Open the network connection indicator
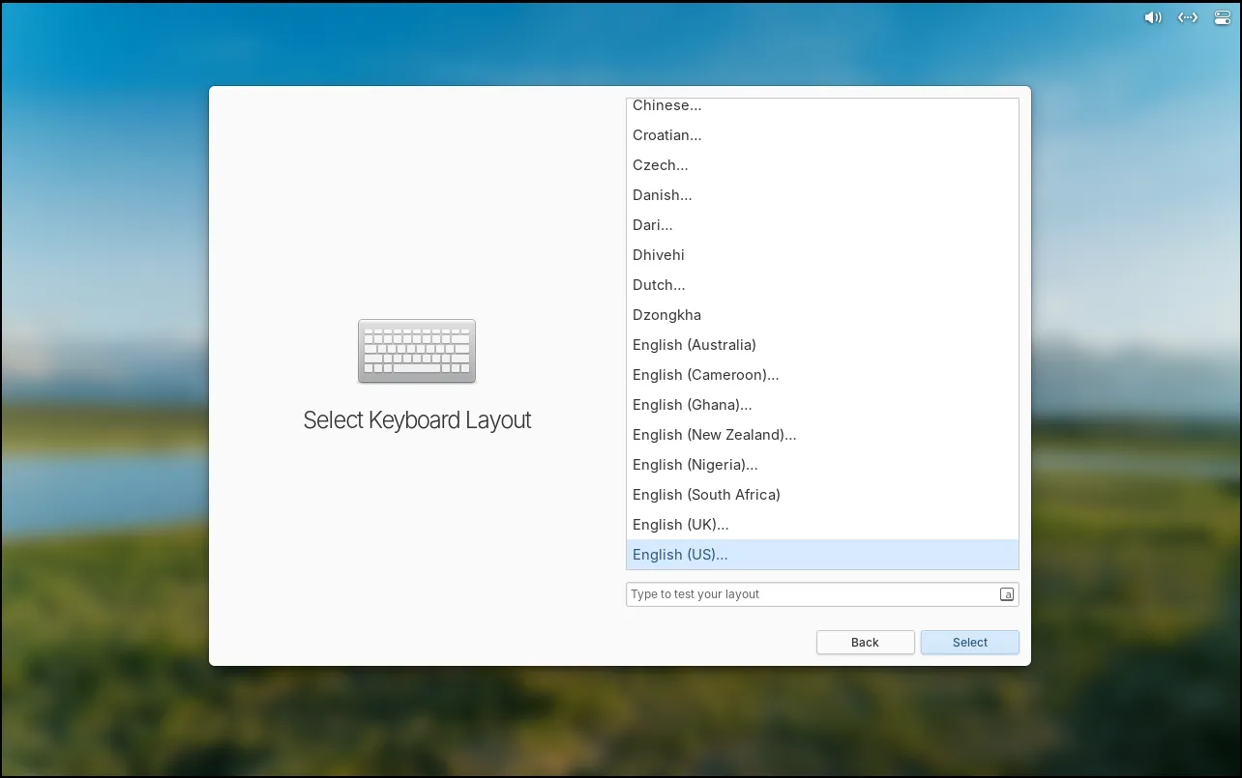The height and width of the screenshot is (778, 1242). (1188, 17)
